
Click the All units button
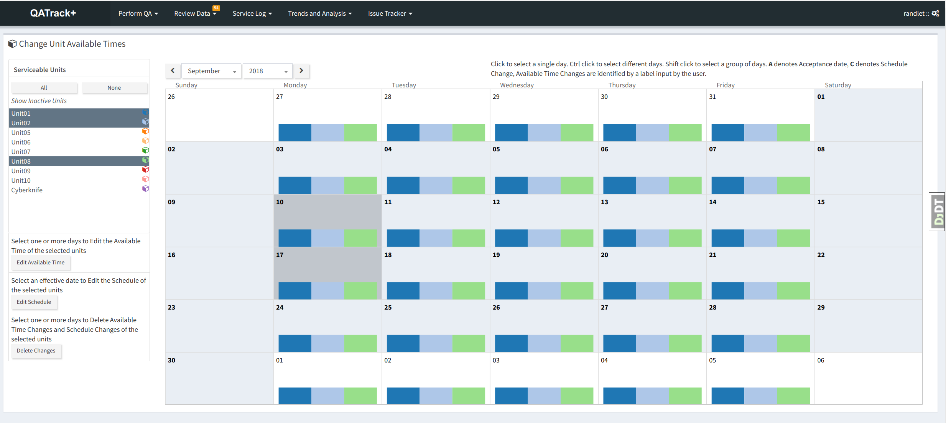44,88
